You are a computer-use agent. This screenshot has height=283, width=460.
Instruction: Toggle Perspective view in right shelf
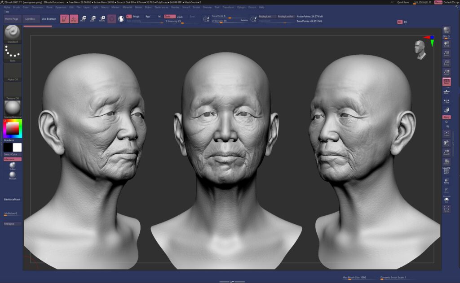click(446, 82)
